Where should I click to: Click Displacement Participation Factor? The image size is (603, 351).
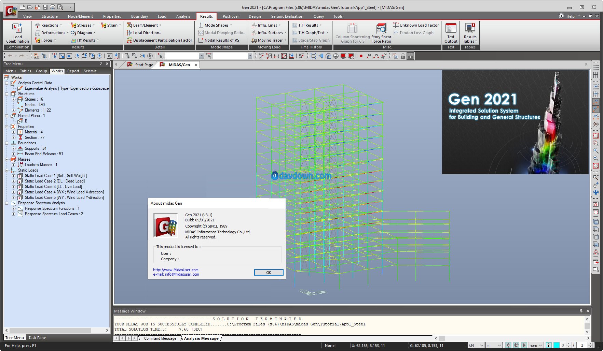tap(159, 40)
